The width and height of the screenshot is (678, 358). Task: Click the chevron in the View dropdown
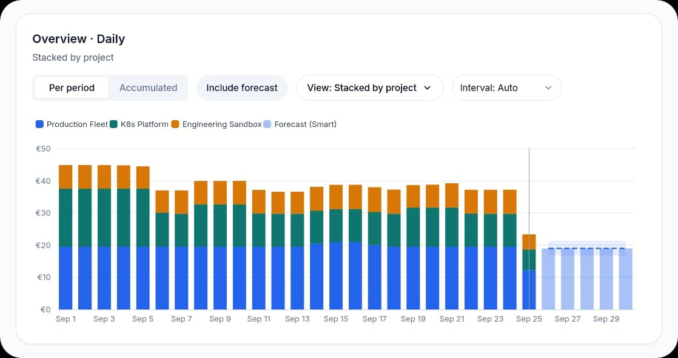tap(427, 88)
